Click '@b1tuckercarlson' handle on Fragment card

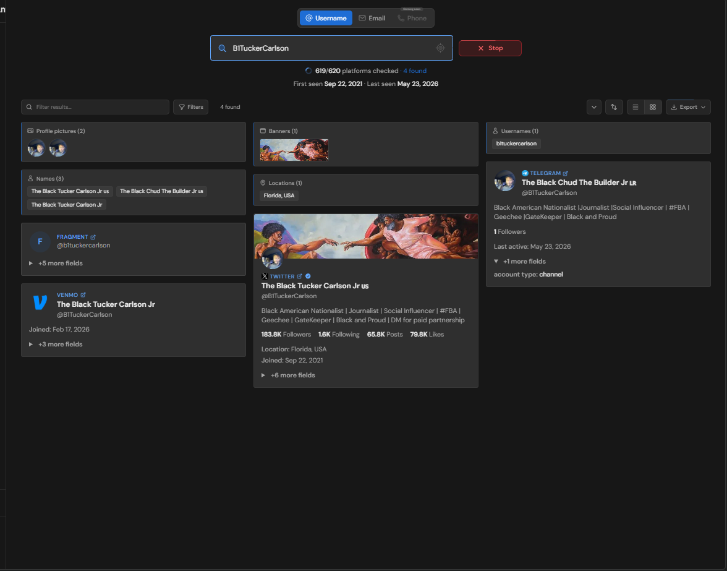click(83, 246)
